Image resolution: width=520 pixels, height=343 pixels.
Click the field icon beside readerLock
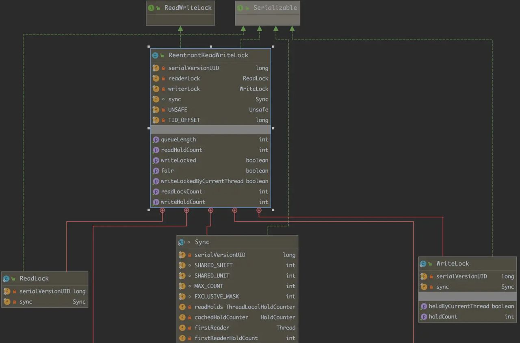point(156,78)
